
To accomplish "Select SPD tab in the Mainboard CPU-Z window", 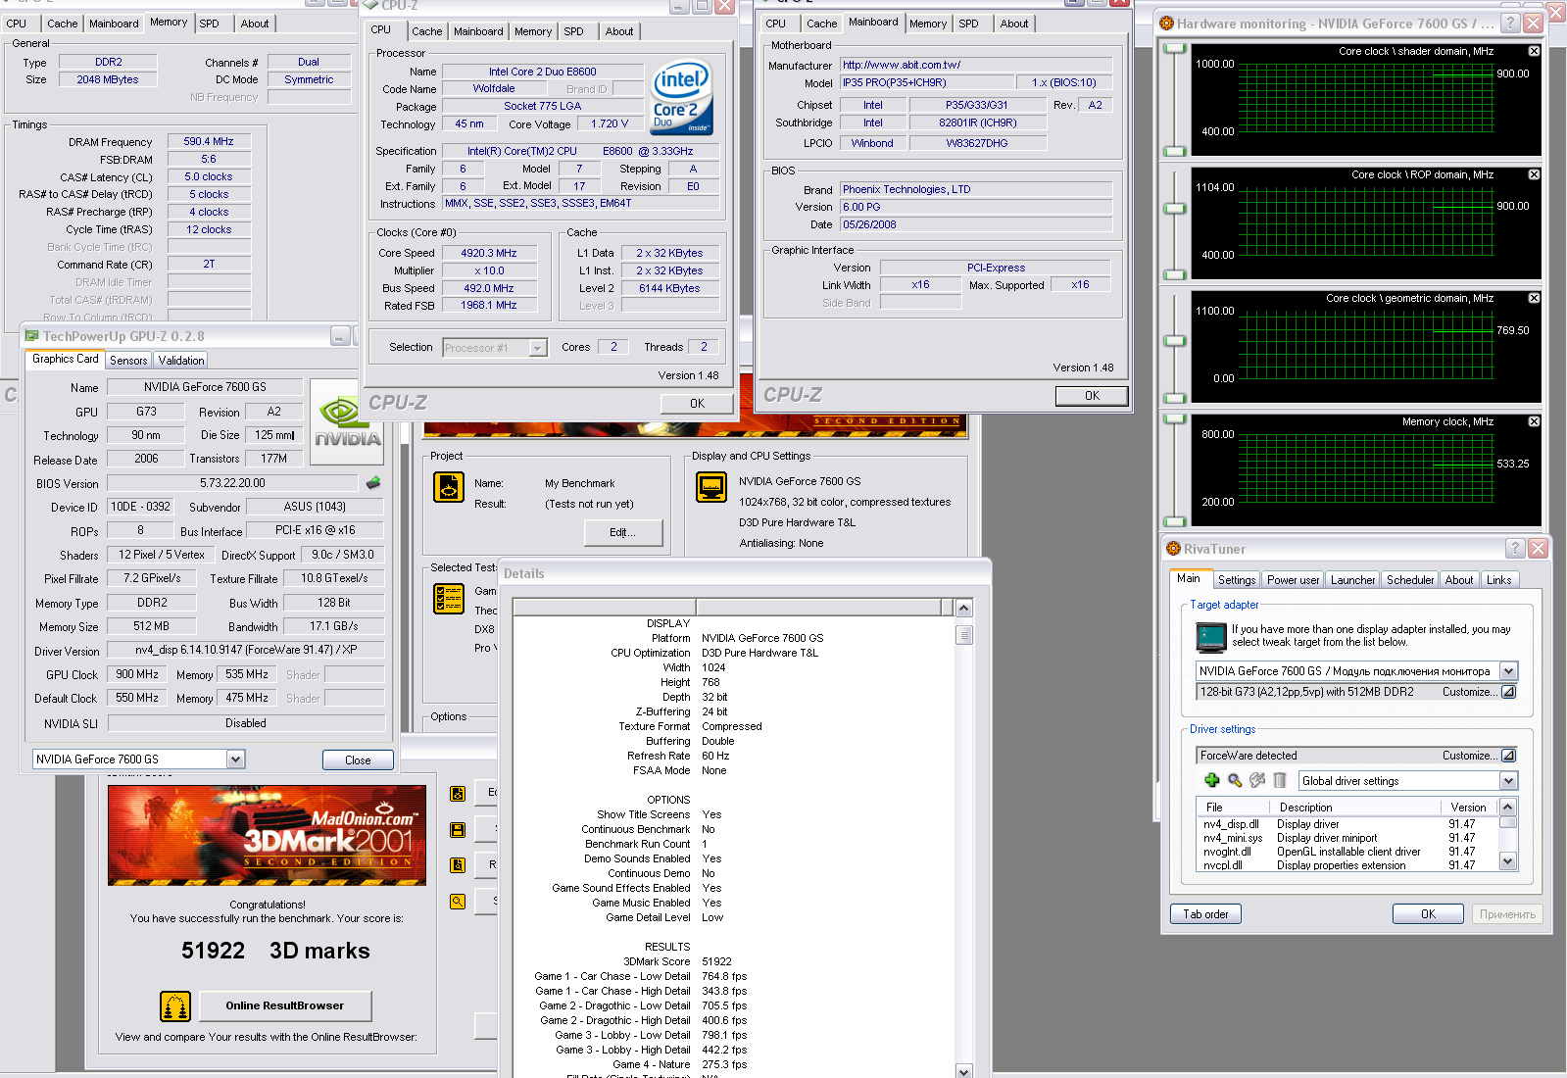I will [x=968, y=24].
